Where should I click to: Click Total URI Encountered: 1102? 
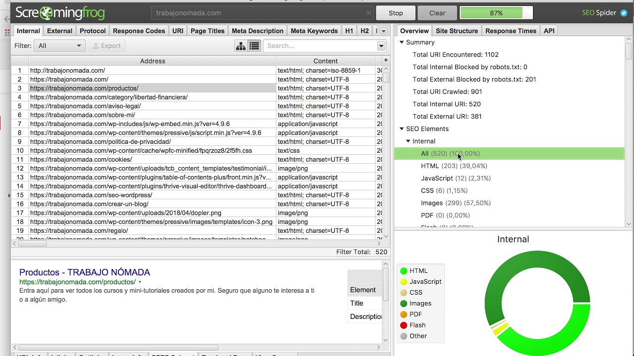click(456, 55)
